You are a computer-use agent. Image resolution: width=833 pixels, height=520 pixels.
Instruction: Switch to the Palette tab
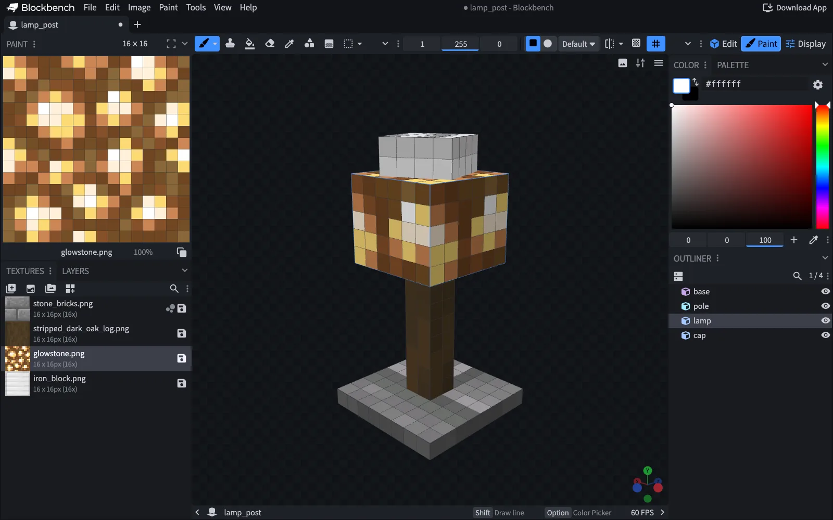pos(733,65)
